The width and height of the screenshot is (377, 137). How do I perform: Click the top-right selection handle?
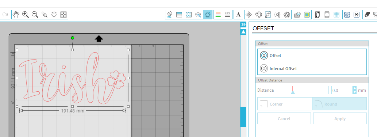coord(128,50)
